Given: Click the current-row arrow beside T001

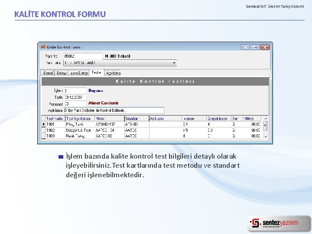Looking at the screenshot, I should point(44,124).
